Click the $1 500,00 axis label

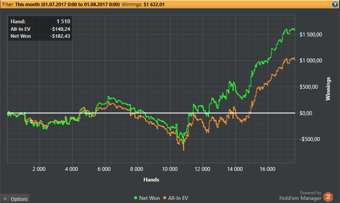point(311,34)
